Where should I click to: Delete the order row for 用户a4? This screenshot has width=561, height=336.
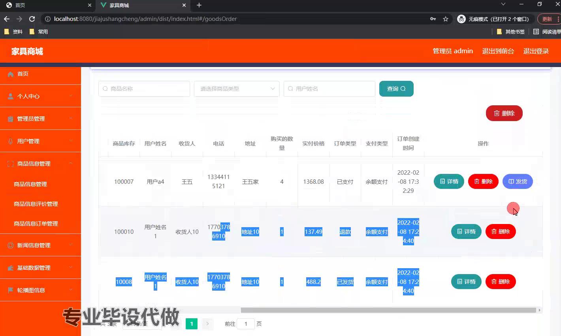[483, 181]
